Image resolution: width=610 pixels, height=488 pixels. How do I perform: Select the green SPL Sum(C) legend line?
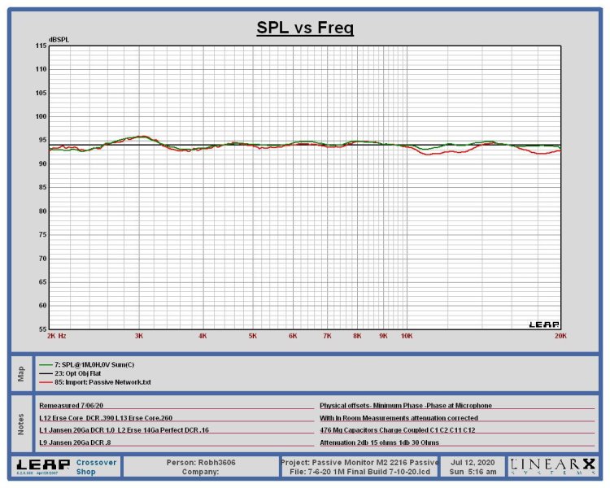tap(44, 364)
